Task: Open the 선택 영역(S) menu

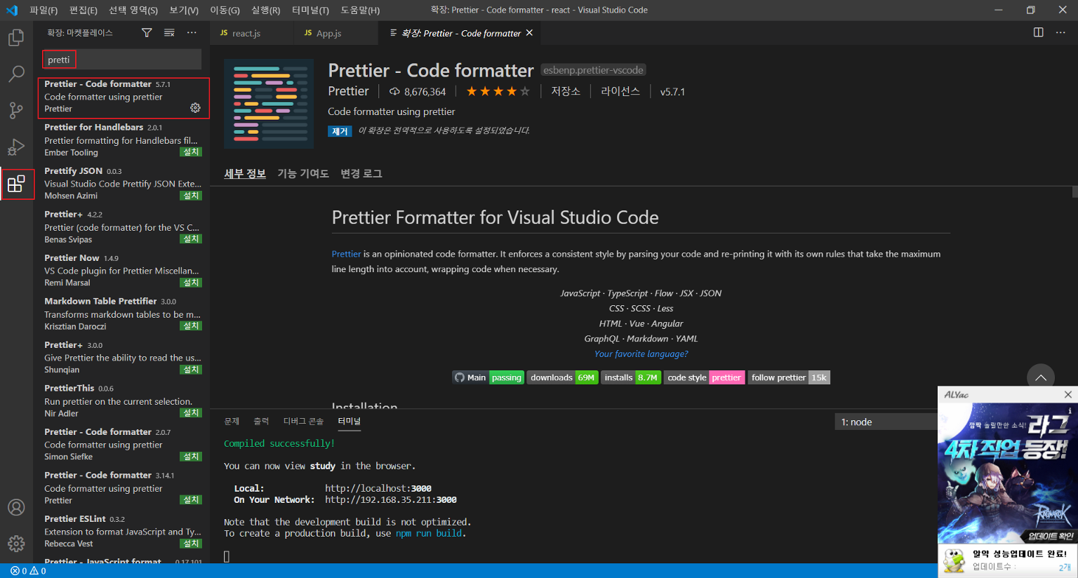Action: click(x=133, y=10)
